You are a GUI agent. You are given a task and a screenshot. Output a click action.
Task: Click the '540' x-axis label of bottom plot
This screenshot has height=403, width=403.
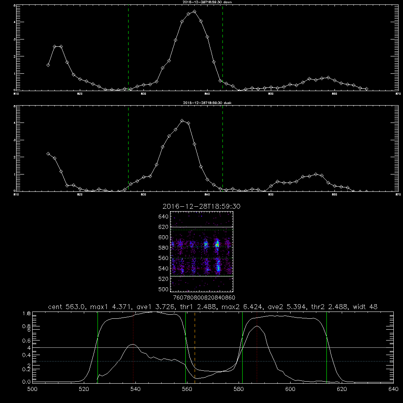click(135, 389)
